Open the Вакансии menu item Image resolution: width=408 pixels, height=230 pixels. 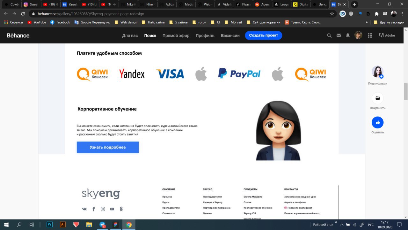coord(230,35)
